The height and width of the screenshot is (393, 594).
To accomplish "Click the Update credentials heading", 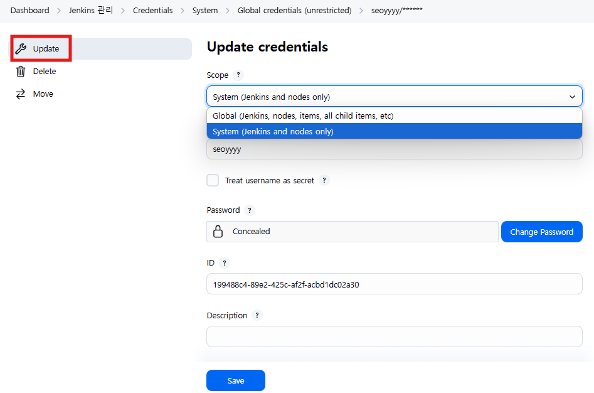I will pyautogui.click(x=267, y=46).
